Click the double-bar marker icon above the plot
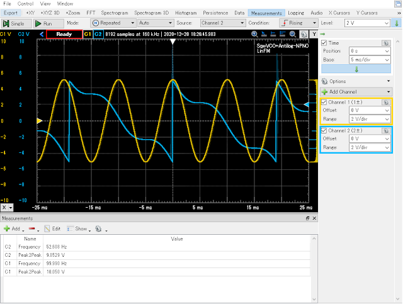The image size is (403, 304). [283, 34]
